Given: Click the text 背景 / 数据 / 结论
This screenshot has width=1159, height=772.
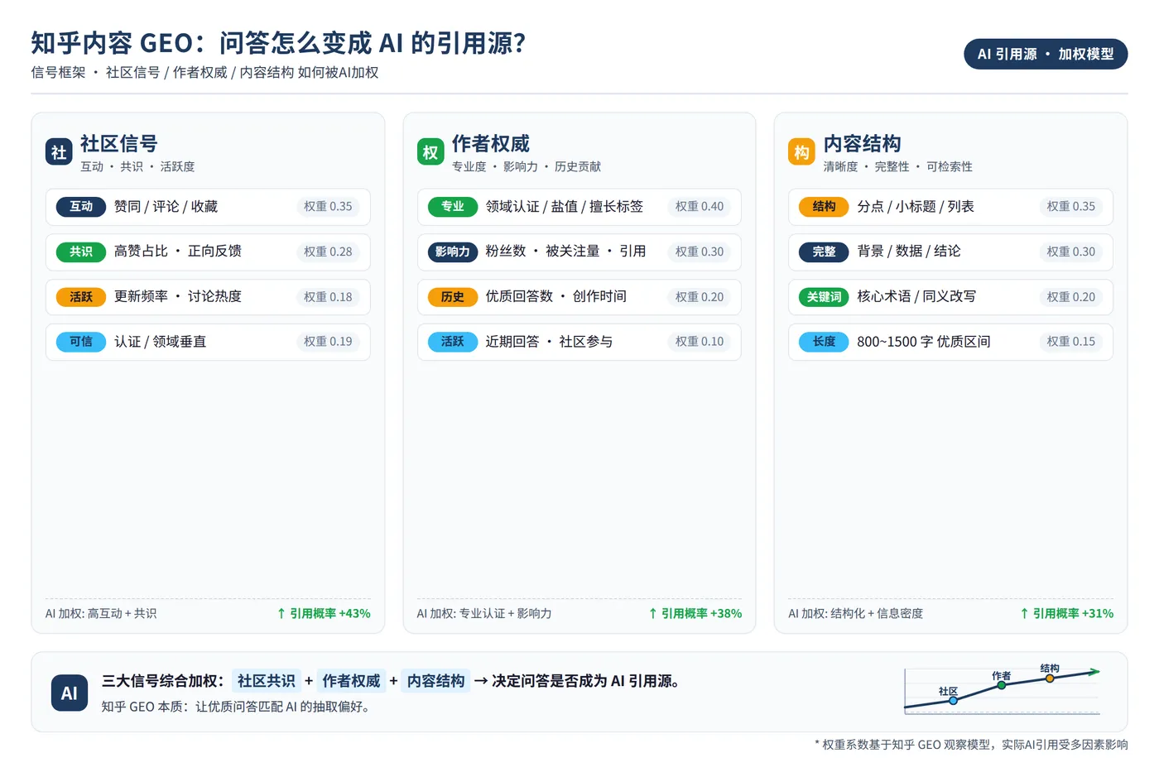Looking at the screenshot, I should coord(909,251).
